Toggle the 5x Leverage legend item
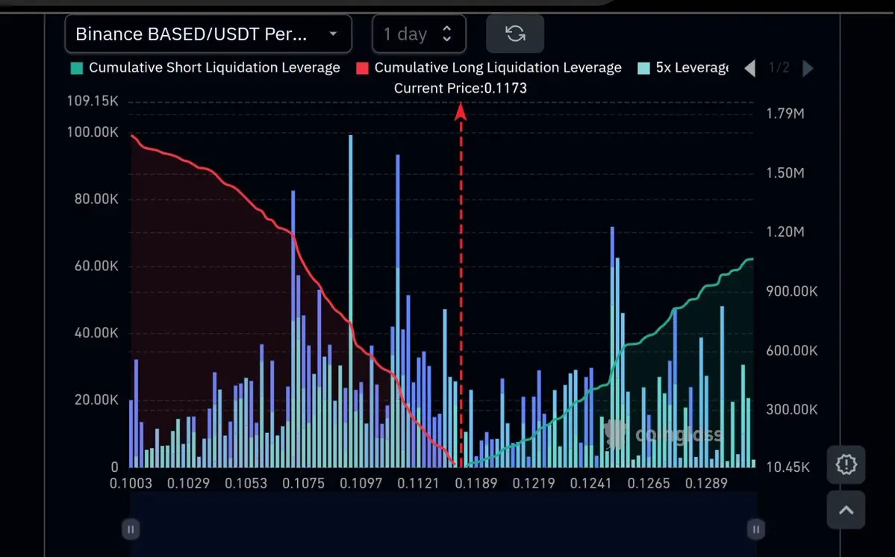 click(x=683, y=68)
